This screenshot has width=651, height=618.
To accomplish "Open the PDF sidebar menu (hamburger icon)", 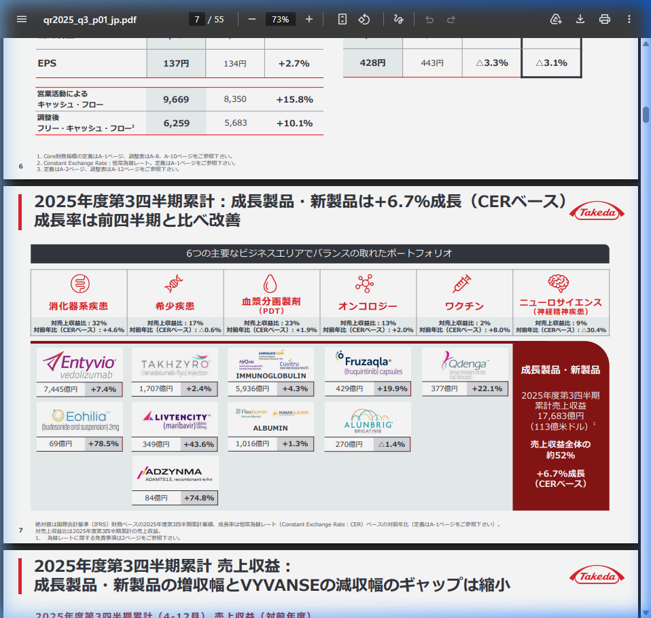I will point(22,19).
